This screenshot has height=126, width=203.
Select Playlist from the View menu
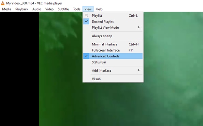coord(113,16)
